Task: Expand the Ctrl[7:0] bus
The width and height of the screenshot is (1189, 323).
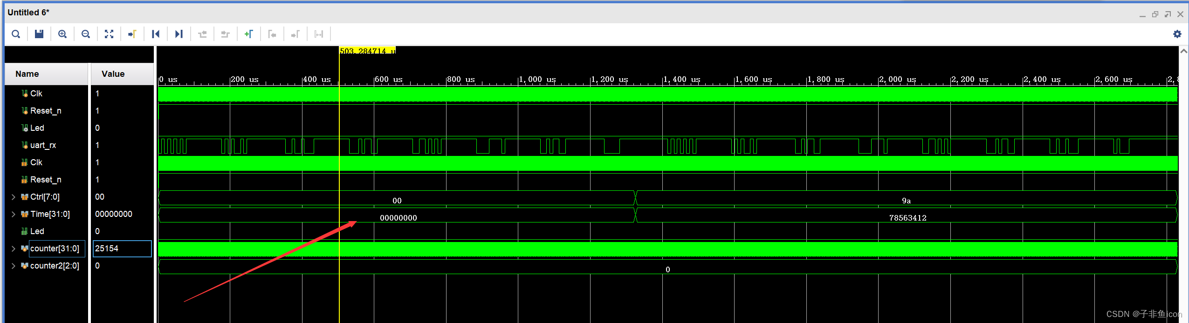Action: 14,197
